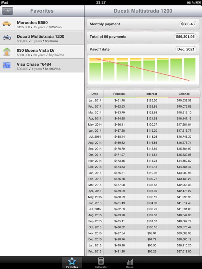Tap the Edit button
The height and width of the screenshot is (269, 202).
tap(8, 11)
